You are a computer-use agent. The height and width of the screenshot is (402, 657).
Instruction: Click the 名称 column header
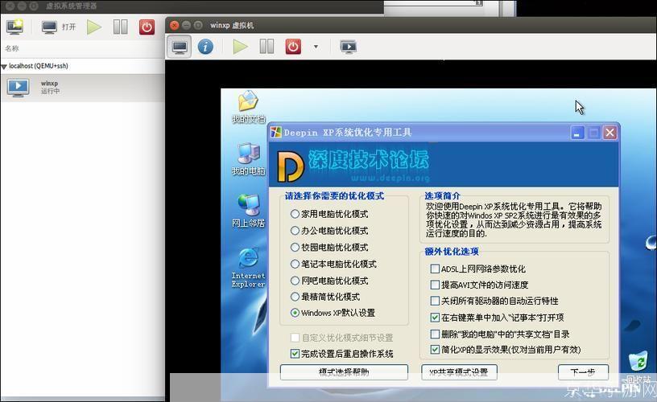[12, 48]
